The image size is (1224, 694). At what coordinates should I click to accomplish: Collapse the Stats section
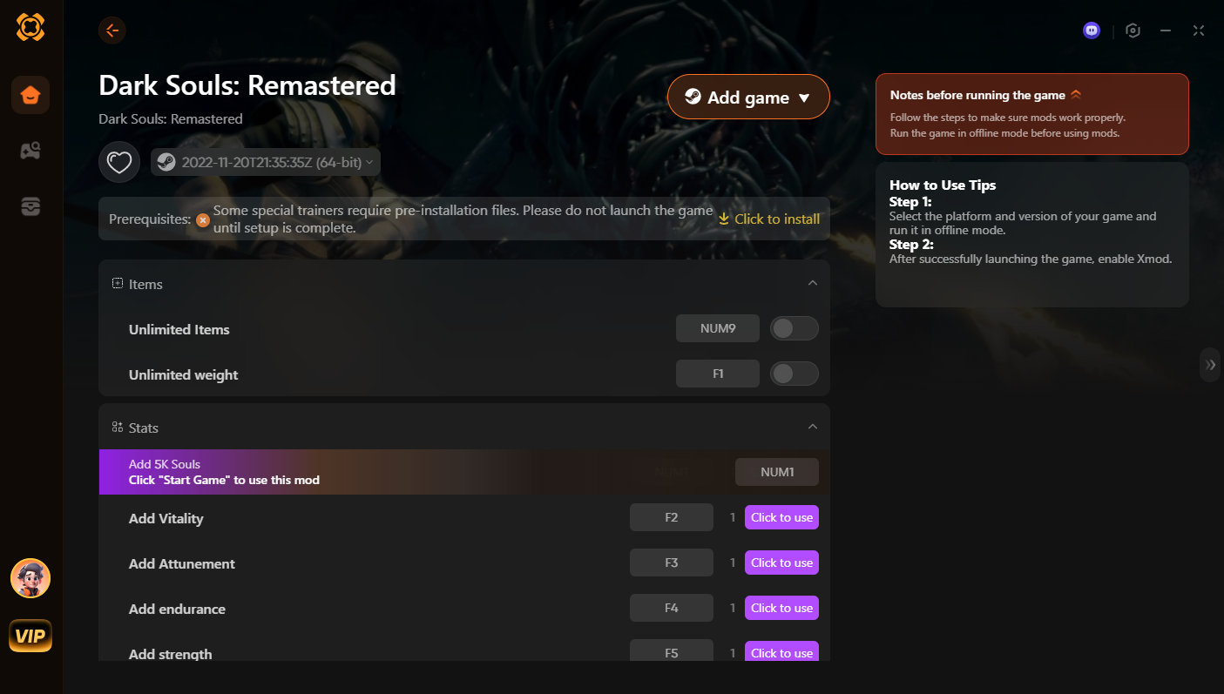812,427
